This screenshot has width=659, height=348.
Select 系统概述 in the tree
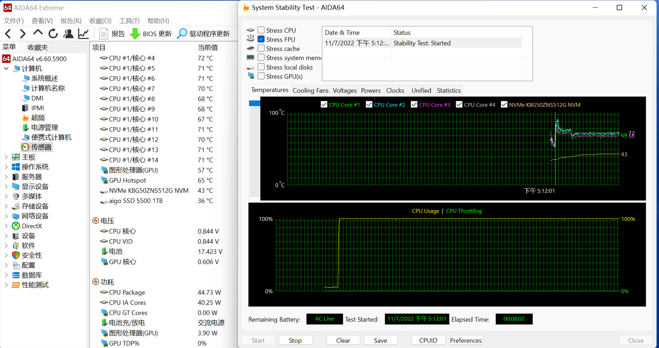click(x=44, y=78)
